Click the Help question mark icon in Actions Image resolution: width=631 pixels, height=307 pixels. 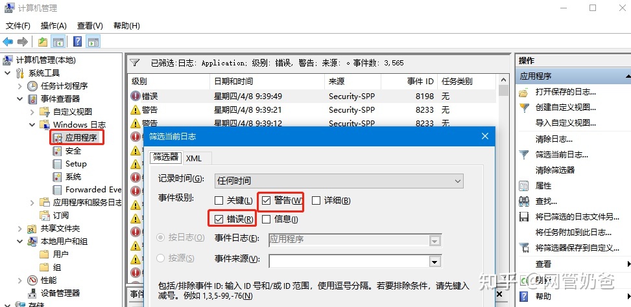(x=523, y=297)
